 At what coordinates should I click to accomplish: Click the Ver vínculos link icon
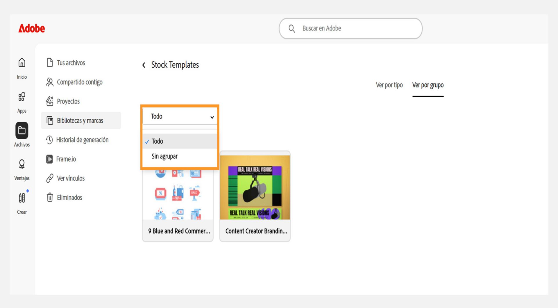tap(50, 178)
